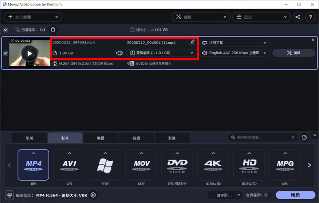Screen dimensions: 319x203
Task: Click the trash delete files icon
Action: [x=53, y=30]
